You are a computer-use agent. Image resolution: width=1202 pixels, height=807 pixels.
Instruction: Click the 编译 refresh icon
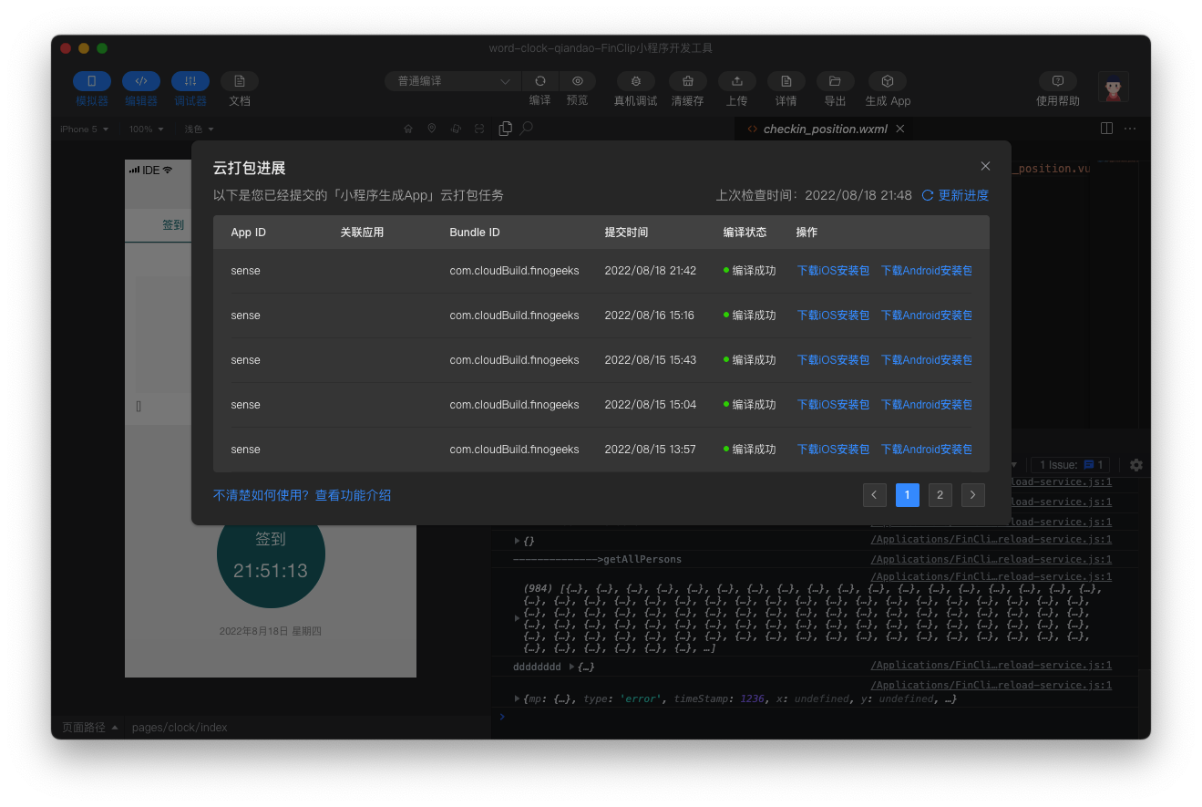click(x=539, y=81)
